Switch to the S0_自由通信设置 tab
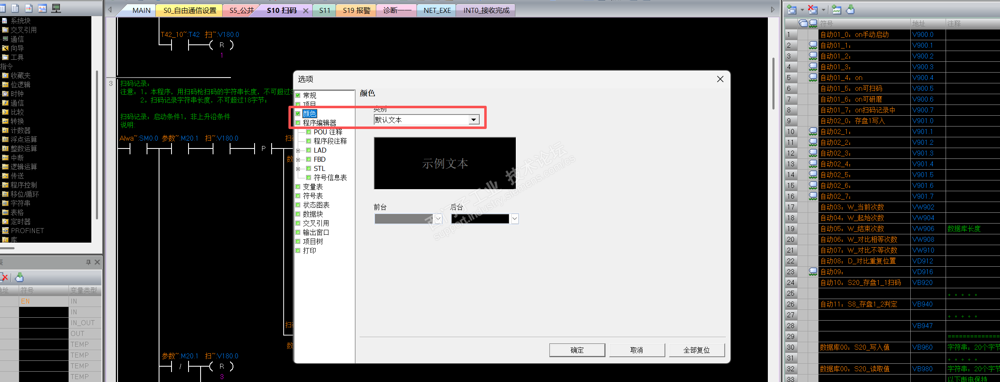The width and height of the screenshot is (1000, 382). click(x=190, y=10)
